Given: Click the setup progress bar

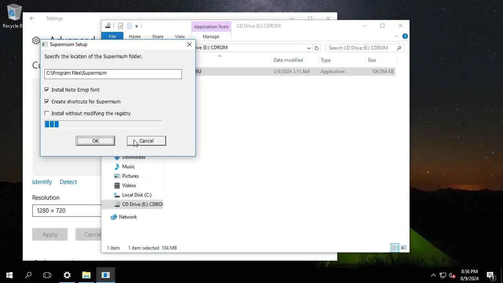Looking at the screenshot, I should 103,124.
